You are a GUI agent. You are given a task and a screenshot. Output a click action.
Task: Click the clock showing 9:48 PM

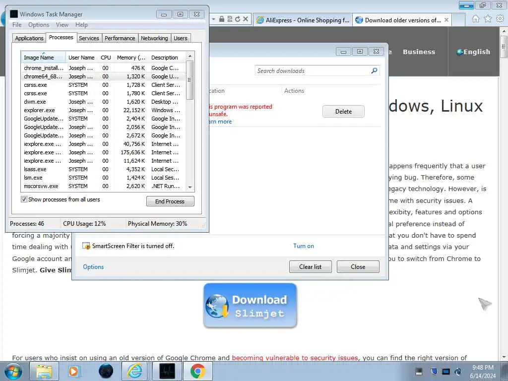click(483, 368)
